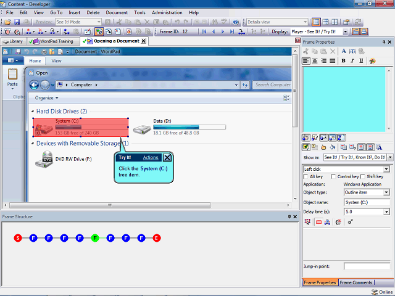The width and height of the screenshot is (395, 296).
Task: Tick the Shift key checkbox
Action: point(363,177)
